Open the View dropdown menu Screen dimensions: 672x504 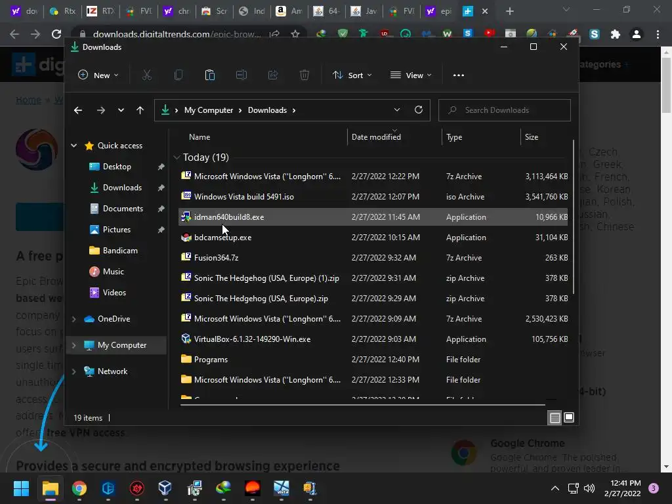click(x=411, y=75)
